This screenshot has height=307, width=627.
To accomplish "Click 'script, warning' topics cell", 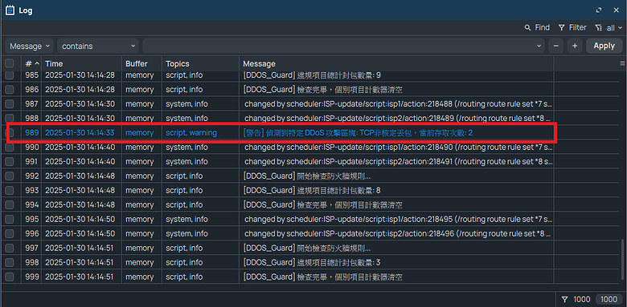I will click(x=191, y=133).
